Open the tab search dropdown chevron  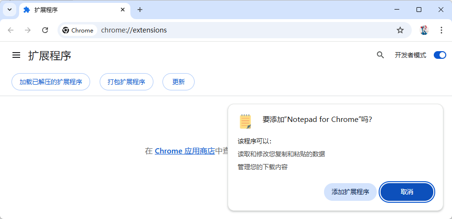[10, 10]
